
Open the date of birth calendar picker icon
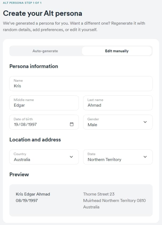click(x=72, y=124)
